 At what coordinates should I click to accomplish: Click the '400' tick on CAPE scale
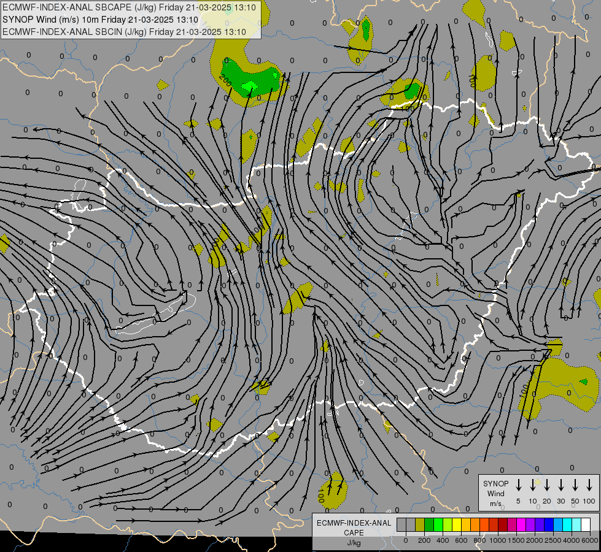(443, 540)
